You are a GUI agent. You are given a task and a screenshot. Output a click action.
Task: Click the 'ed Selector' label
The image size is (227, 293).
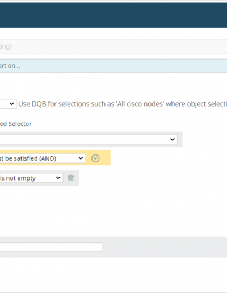(x=16, y=124)
